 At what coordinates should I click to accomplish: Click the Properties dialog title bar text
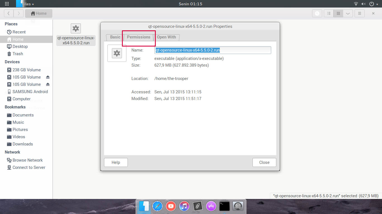[x=190, y=26]
